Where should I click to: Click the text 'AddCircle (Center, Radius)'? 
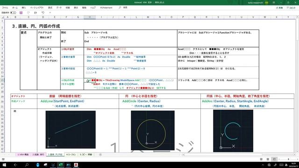[x=141, y=101]
